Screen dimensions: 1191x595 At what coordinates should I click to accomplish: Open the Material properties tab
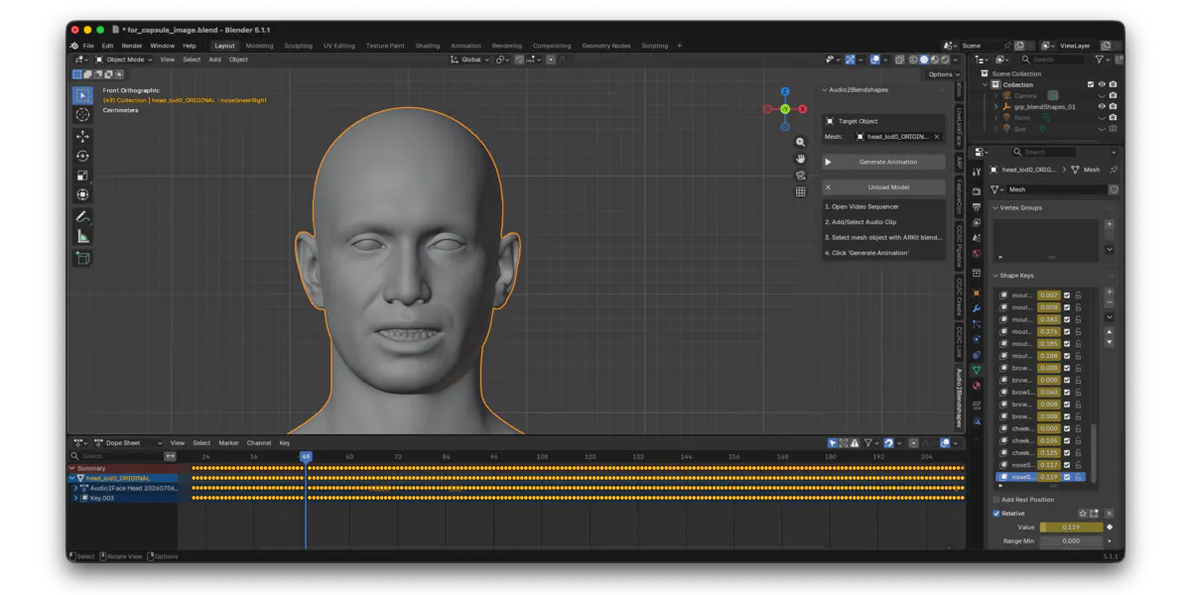click(x=977, y=386)
